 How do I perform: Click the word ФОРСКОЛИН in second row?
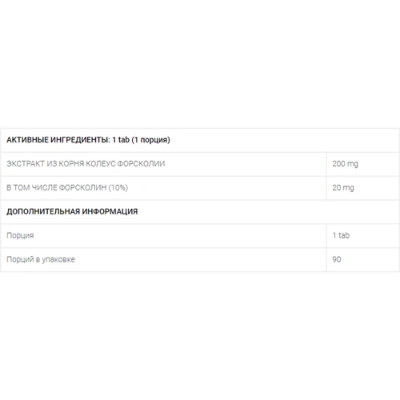tap(82, 188)
